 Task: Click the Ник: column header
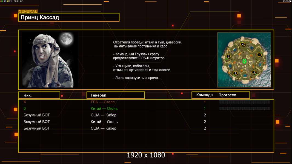click(39, 95)
